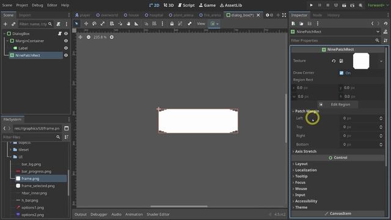Increment the Patch Margin Left stepper
The image size is (391, 220).
(381, 117)
